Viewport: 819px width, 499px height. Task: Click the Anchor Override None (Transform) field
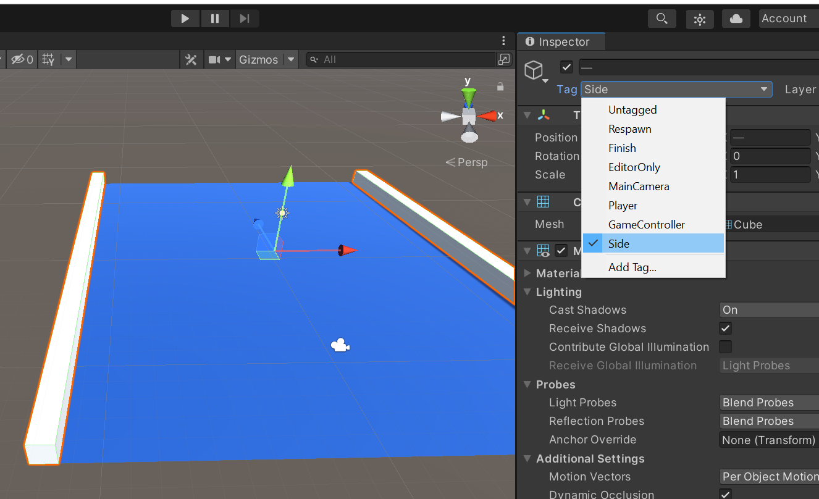click(770, 440)
